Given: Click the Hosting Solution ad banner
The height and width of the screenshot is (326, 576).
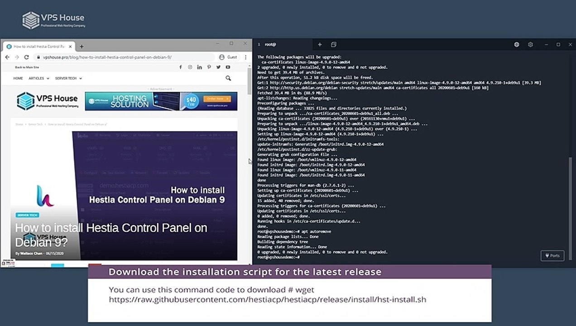Looking at the screenshot, I should (x=161, y=101).
